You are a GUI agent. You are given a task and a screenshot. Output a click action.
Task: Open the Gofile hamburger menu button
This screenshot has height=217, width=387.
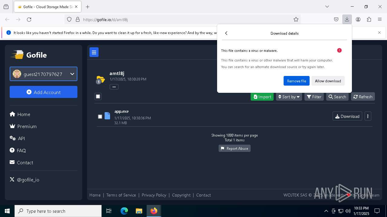pos(94,52)
